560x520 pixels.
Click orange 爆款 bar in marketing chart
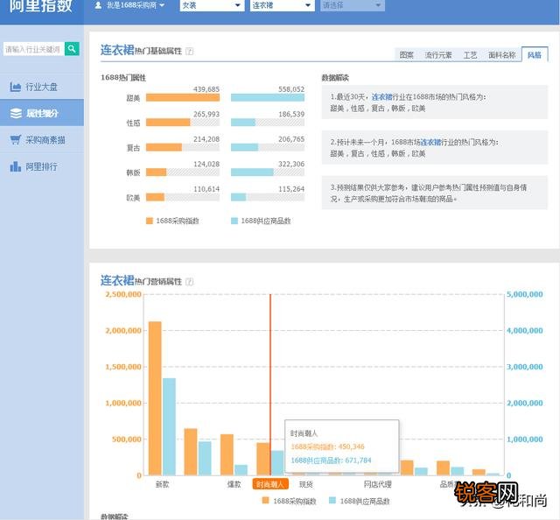click(227, 454)
